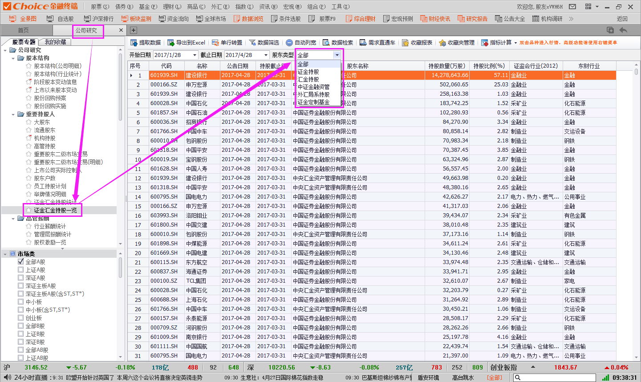Image resolution: width=641 pixels, height=382 pixels.
Task: Open 数据检索 data search tool
Action: (326, 43)
